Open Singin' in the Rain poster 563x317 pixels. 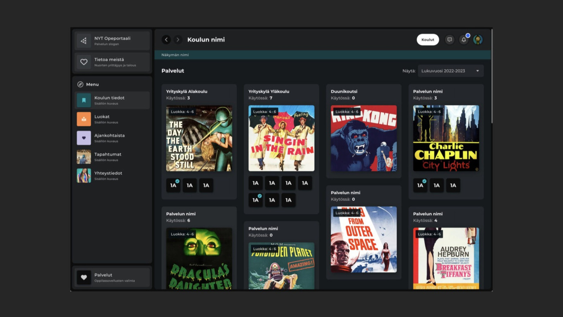point(281,138)
